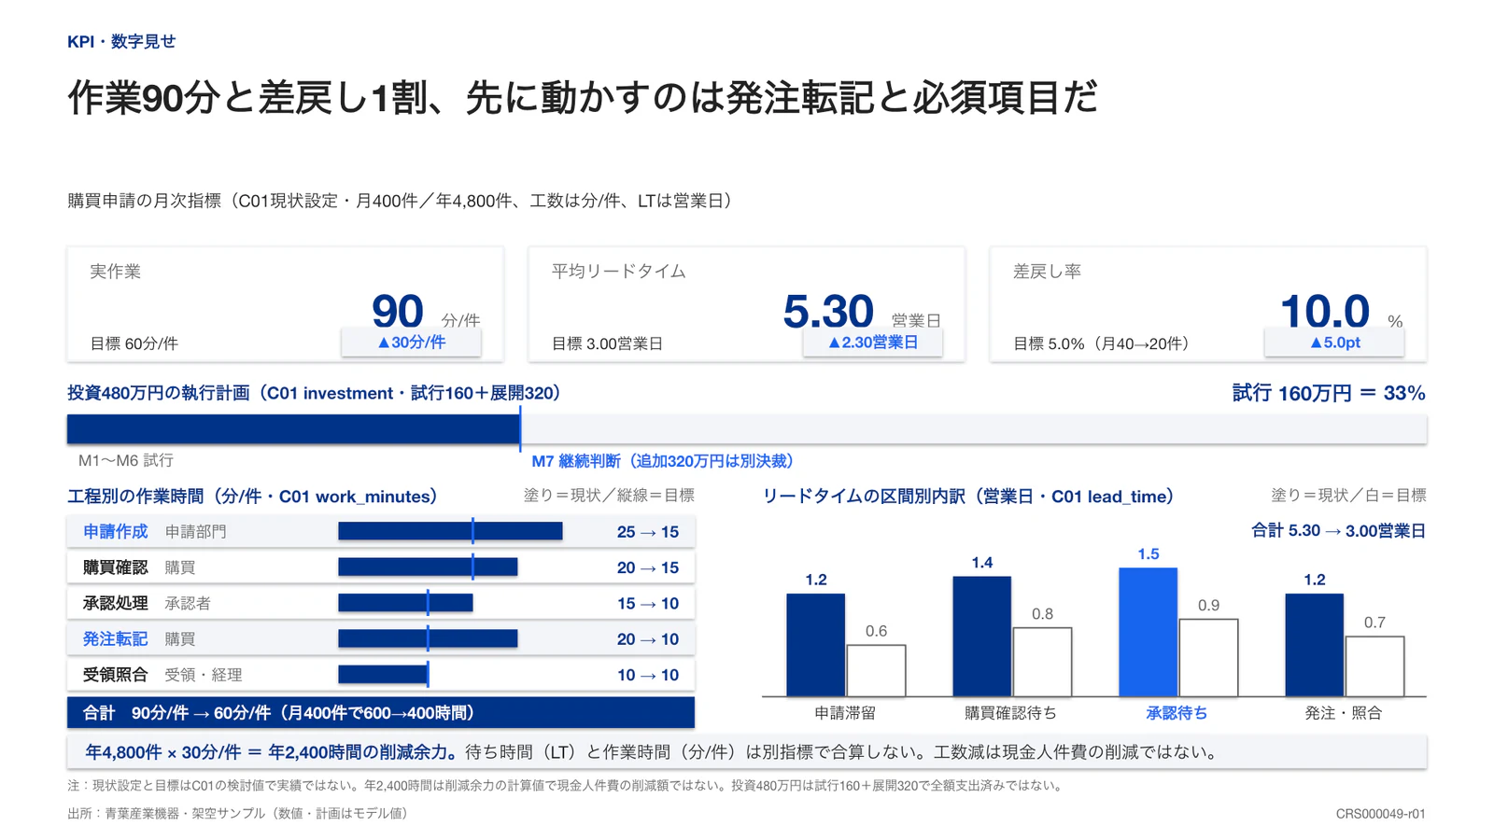Click the 購買確認 bar in the work minutes chart
This screenshot has height=840, width=1494.
(428, 567)
